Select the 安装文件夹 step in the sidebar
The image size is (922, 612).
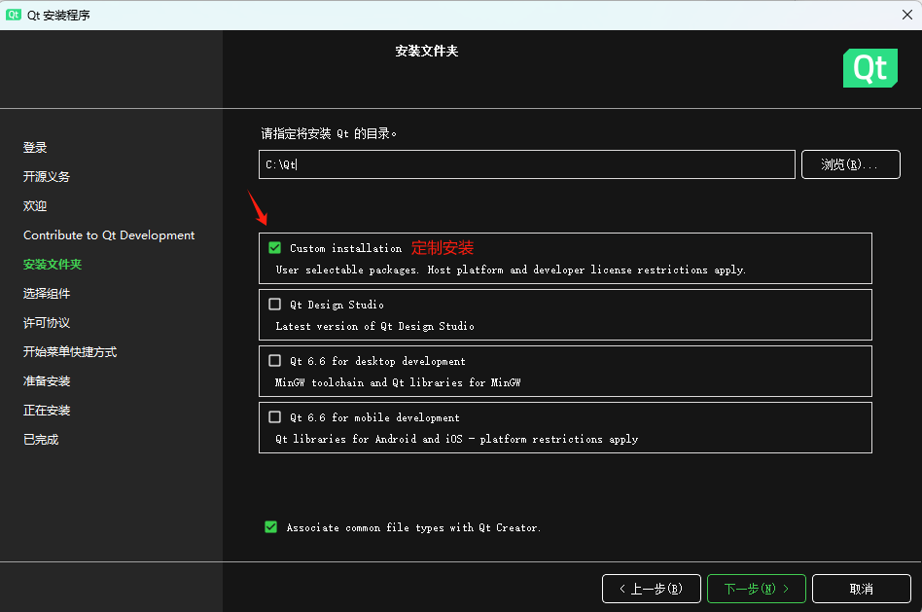pyautogui.click(x=53, y=265)
